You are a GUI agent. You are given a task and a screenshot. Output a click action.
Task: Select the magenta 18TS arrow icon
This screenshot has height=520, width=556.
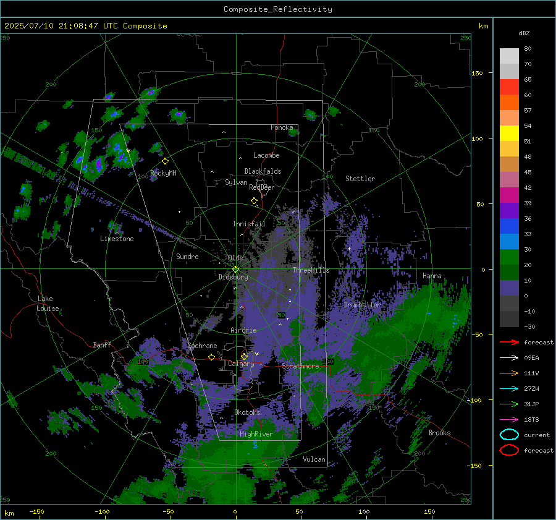(x=509, y=420)
